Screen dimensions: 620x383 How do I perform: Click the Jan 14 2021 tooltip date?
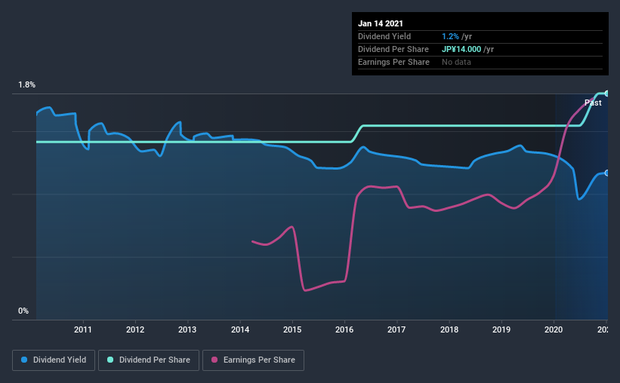(381, 23)
